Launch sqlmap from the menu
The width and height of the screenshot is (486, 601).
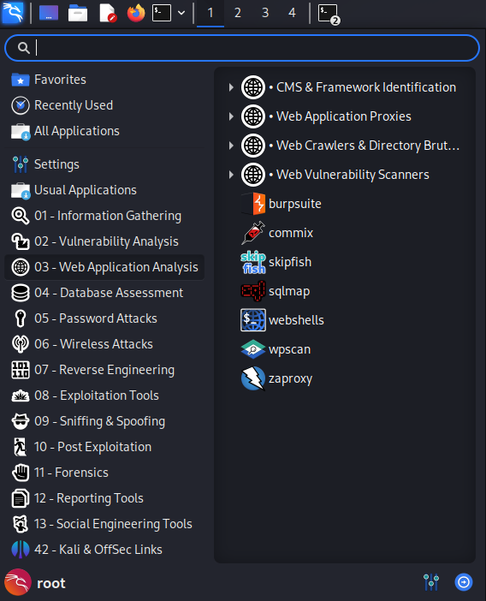coord(276,291)
